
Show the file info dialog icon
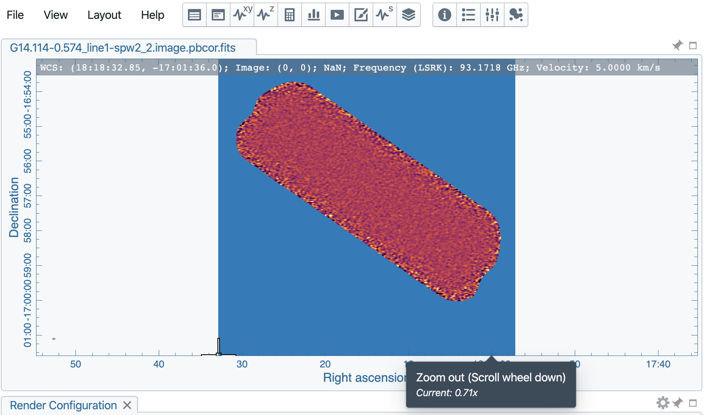pos(445,15)
